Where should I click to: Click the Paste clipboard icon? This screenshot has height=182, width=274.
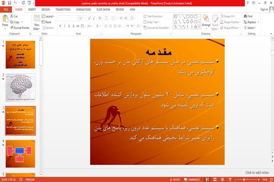[5, 19]
